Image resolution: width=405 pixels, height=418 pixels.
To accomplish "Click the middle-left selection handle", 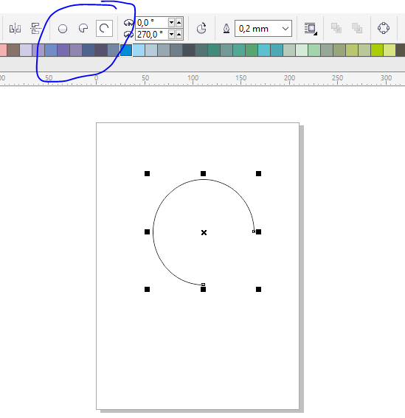I will point(147,232).
